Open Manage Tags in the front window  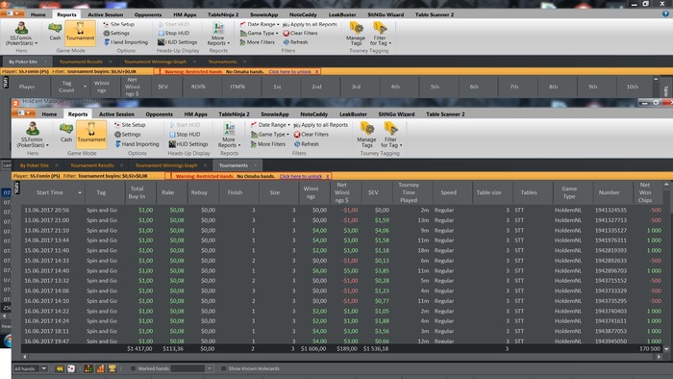[x=366, y=135]
